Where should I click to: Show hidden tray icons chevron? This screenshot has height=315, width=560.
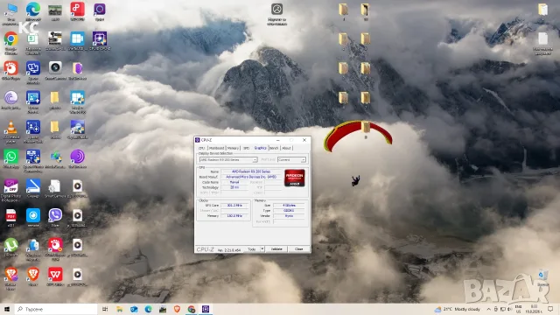coord(488,309)
